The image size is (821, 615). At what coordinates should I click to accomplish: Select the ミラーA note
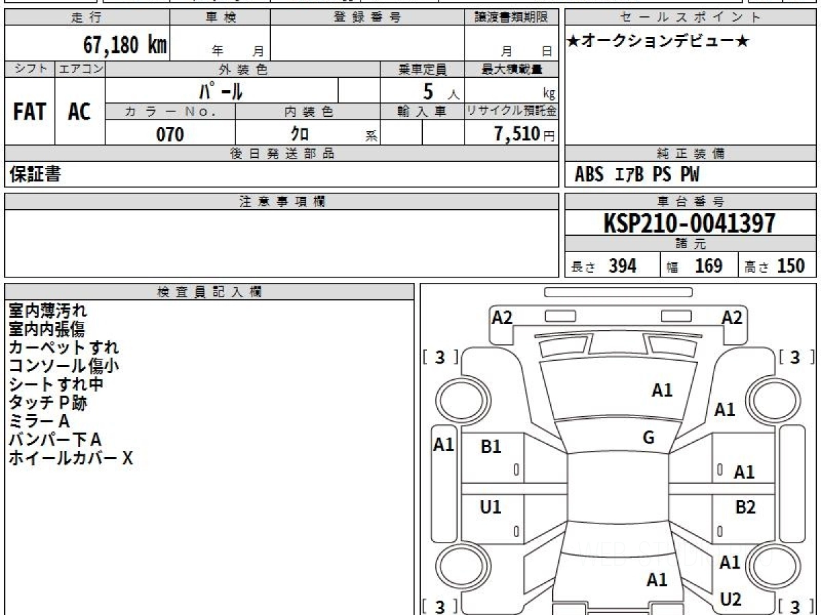point(39,421)
